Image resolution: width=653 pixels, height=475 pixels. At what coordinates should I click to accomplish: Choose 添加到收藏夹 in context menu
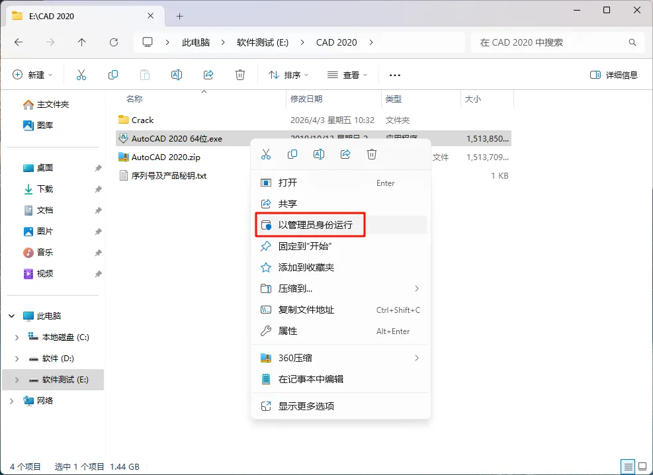pos(341,268)
